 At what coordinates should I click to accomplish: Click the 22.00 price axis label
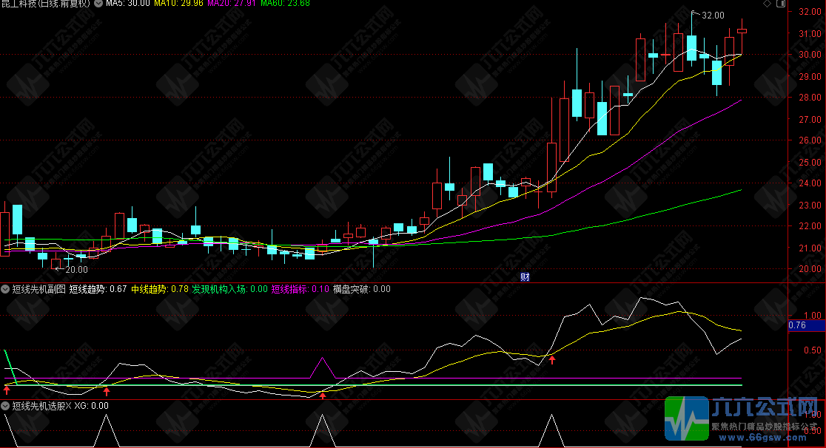810,225
